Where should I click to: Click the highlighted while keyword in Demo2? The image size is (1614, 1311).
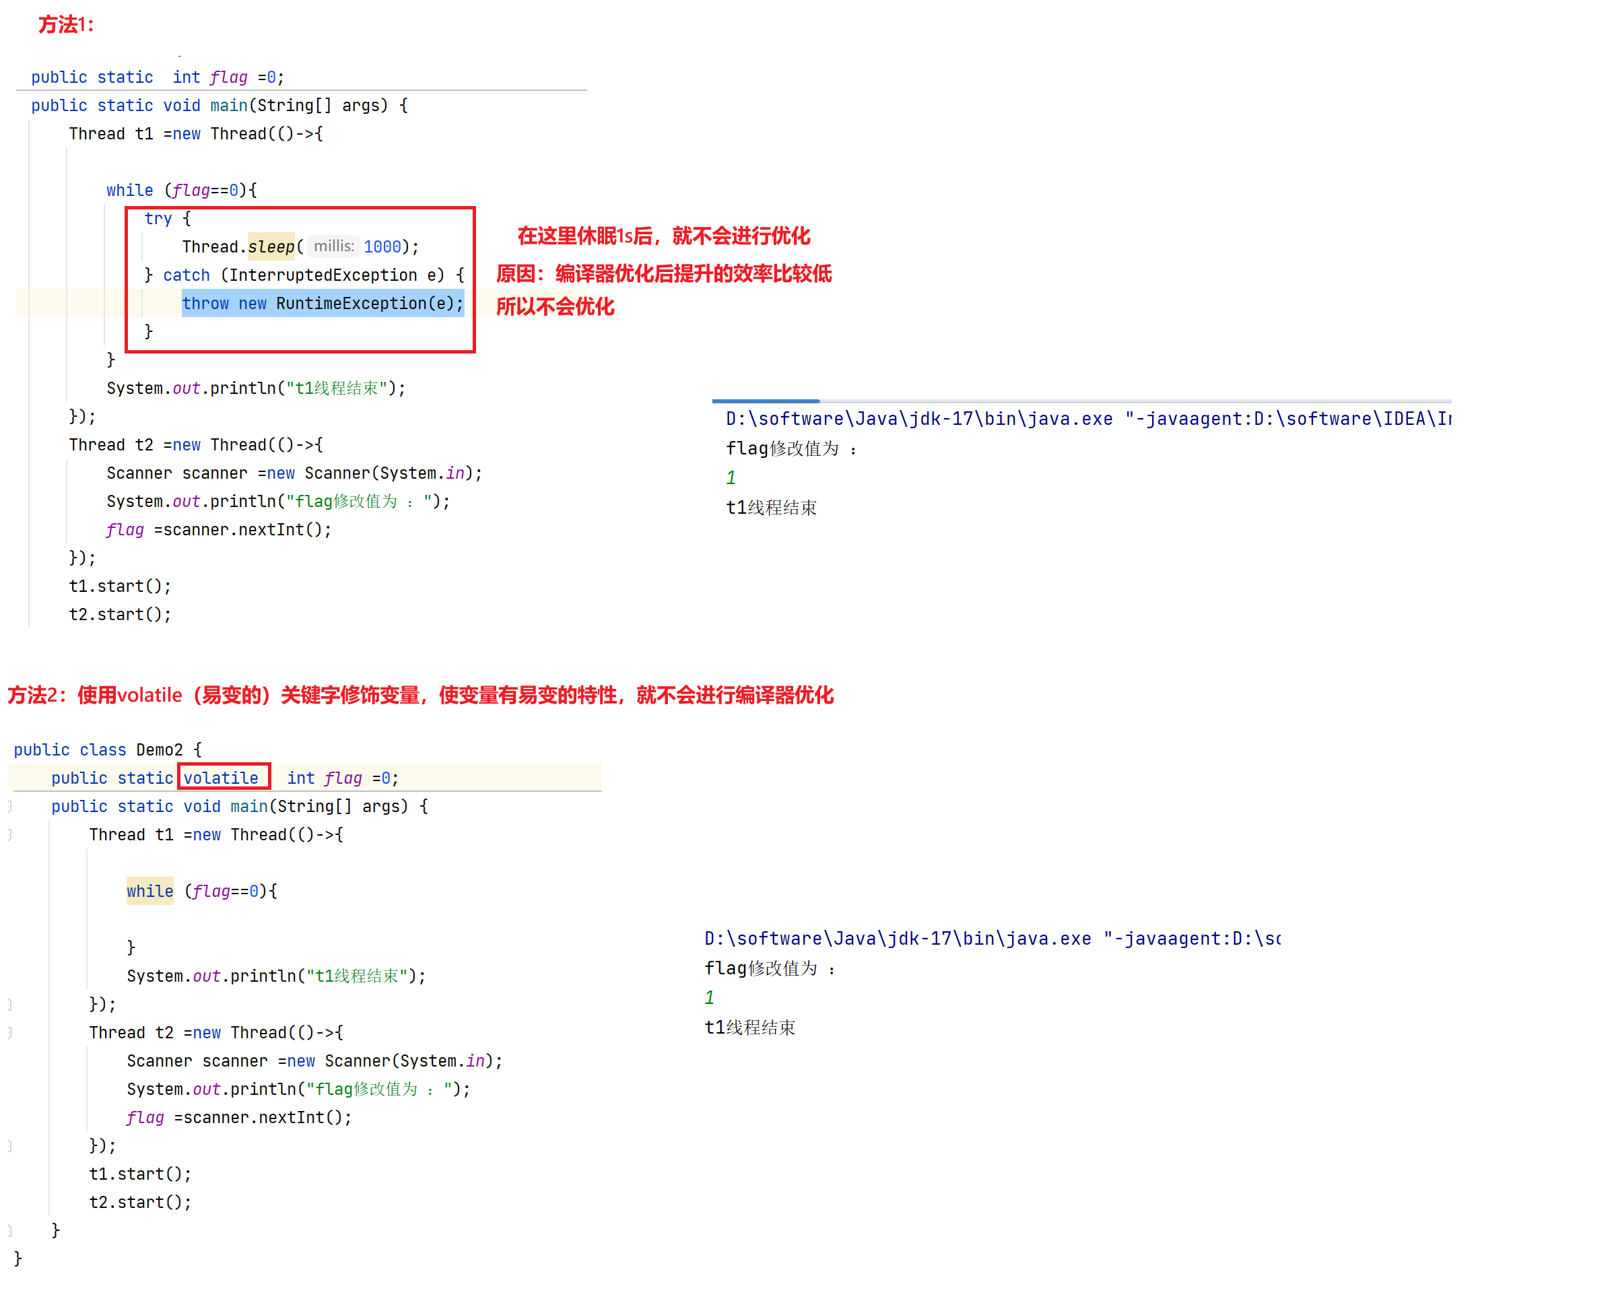tap(149, 891)
